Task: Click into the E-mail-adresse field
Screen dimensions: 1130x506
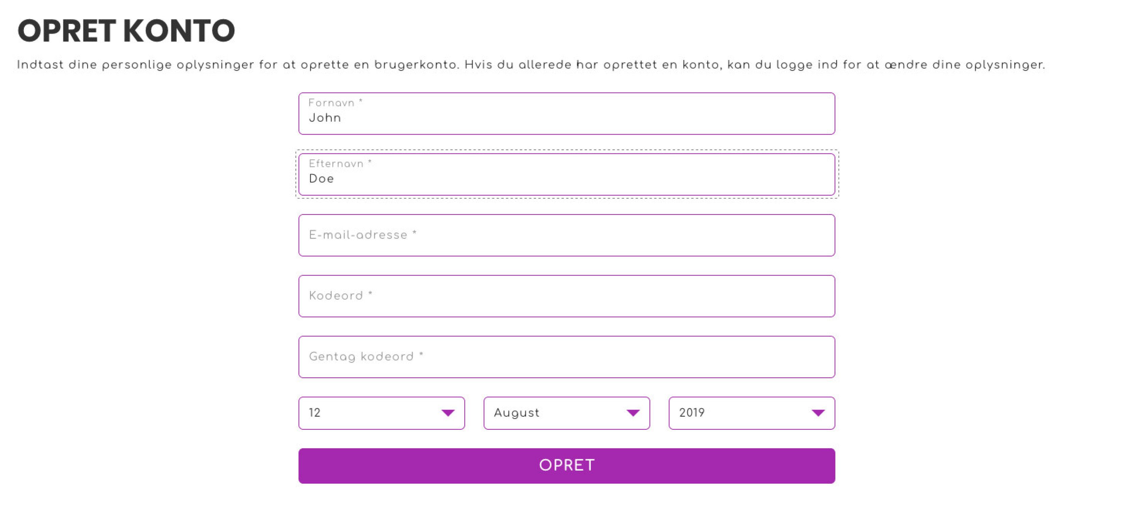Action: 567,235
